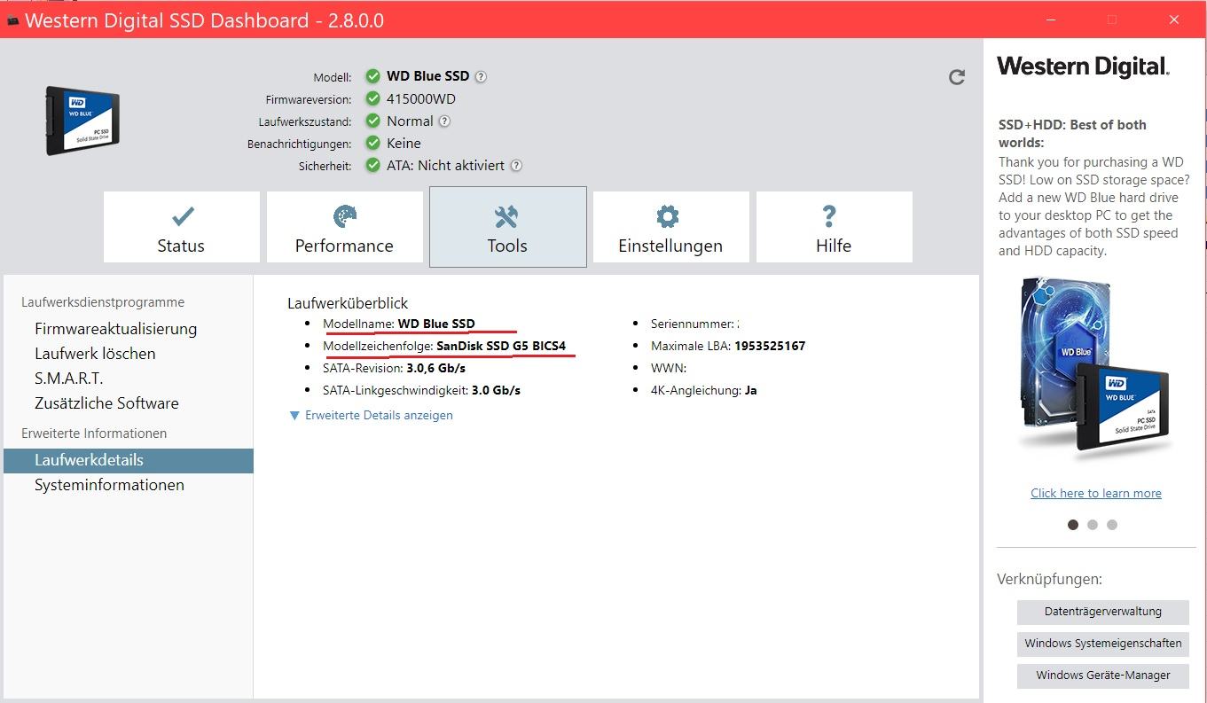Open the Hilfe tab
Screen dimensions: 1207x703
(x=834, y=227)
